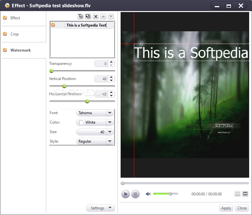Click the Horizontal Position number field
Image resolution: width=252 pixels, height=215 pixels.
tap(101, 94)
